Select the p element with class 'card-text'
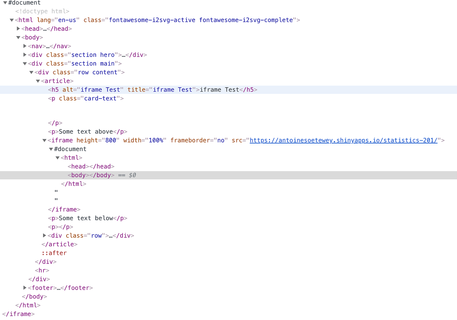 (86, 98)
